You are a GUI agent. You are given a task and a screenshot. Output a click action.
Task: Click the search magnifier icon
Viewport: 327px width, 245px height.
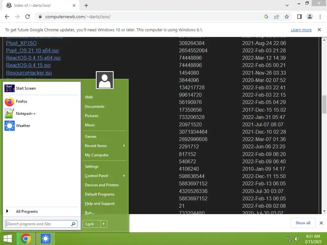(73, 224)
